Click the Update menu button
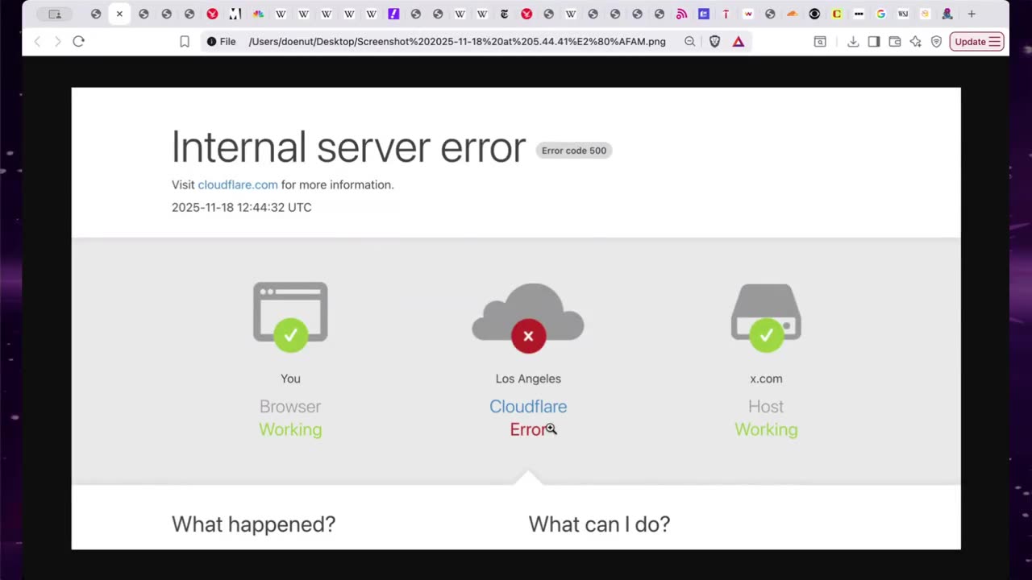This screenshot has height=580, width=1032. point(976,41)
